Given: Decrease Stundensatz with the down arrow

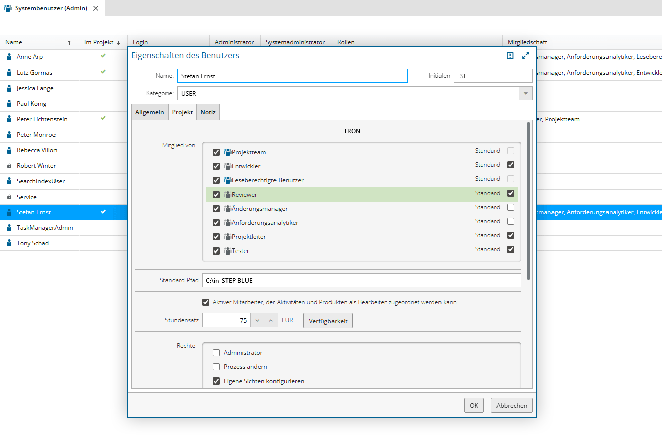Looking at the screenshot, I should [x=257, y=321].
